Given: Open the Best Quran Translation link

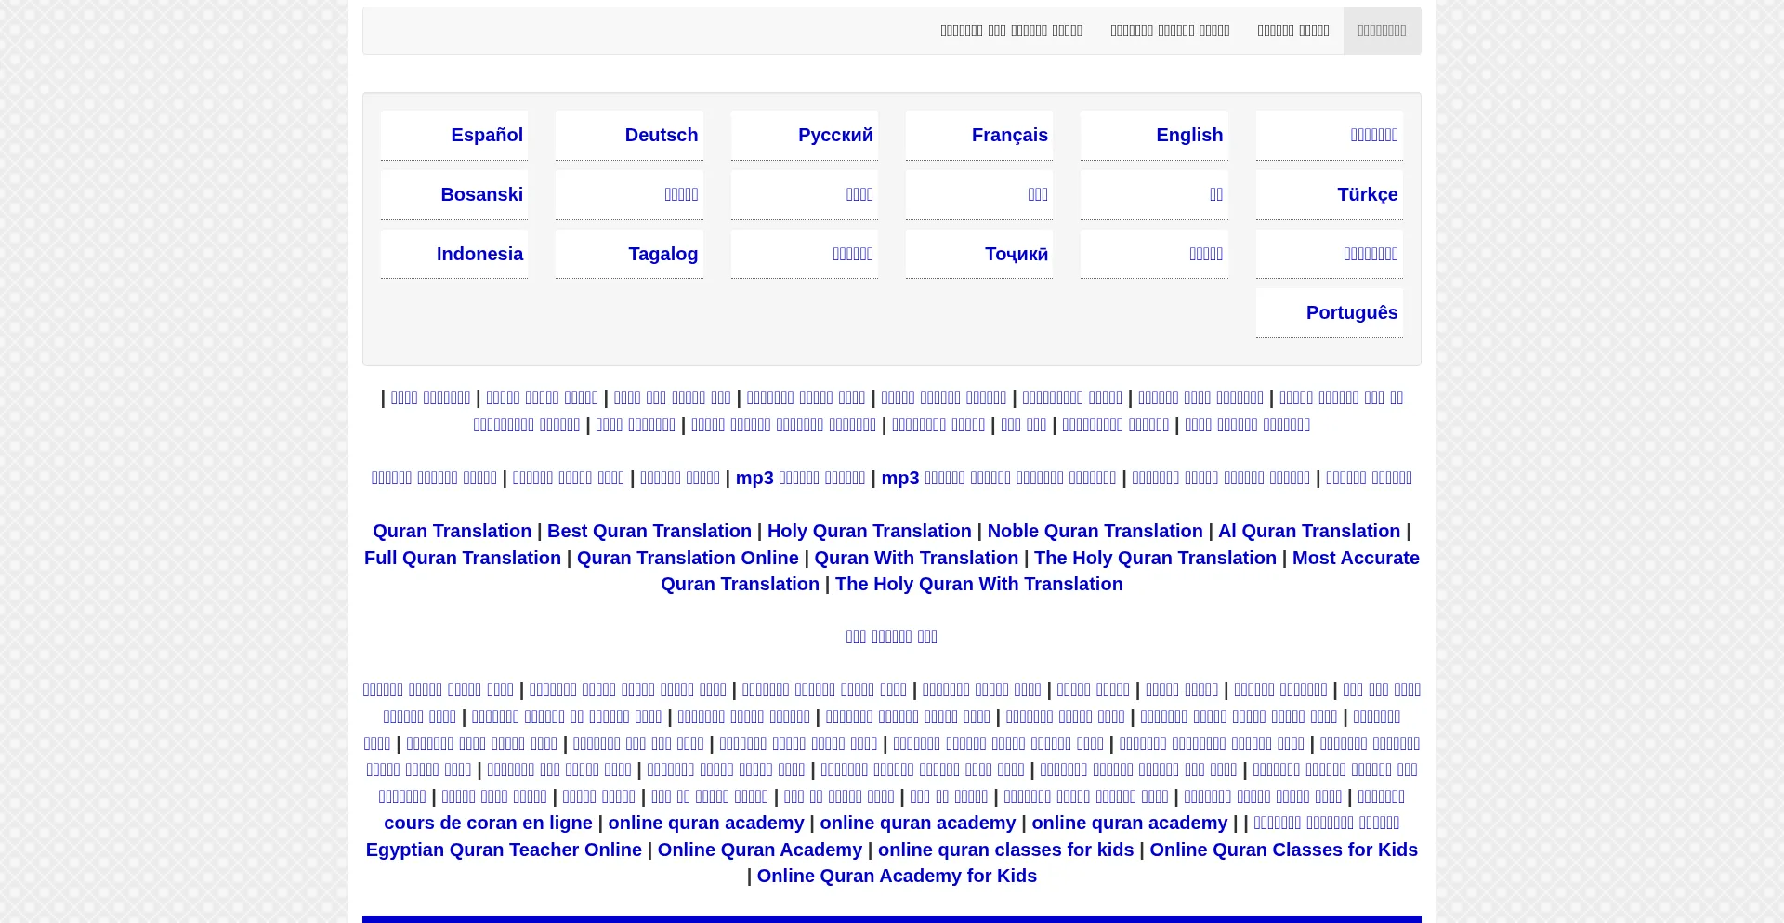Looking at the screenshot, I should click(649, 531).
